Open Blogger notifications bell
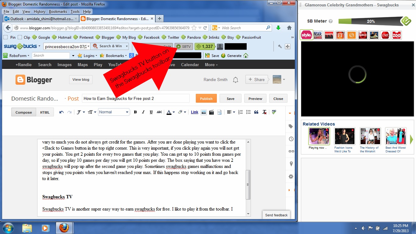This screenshot has width=416, height=234. [235, 80]
